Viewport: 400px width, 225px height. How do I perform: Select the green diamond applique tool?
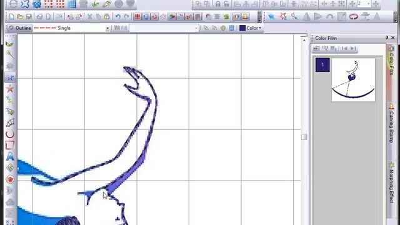point(10,168)
